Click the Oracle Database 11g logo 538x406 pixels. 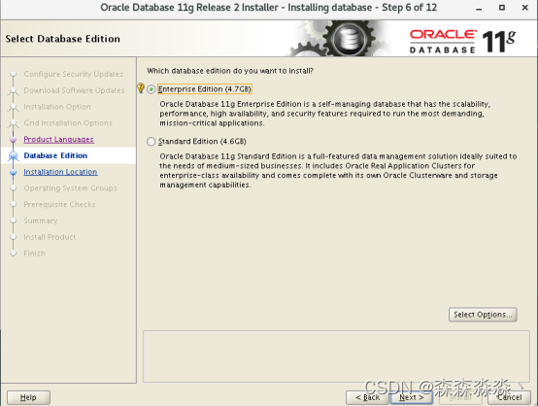point(462,41)
